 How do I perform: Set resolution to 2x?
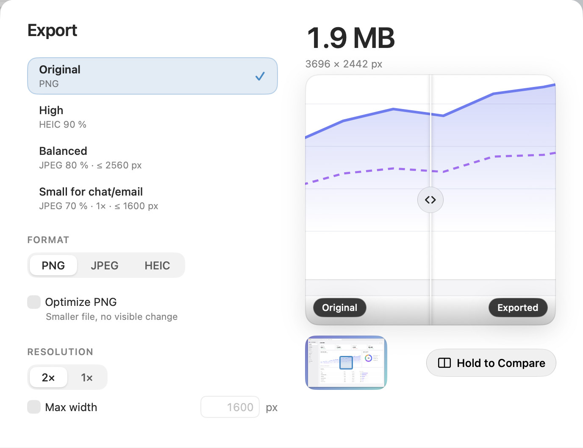48,378
